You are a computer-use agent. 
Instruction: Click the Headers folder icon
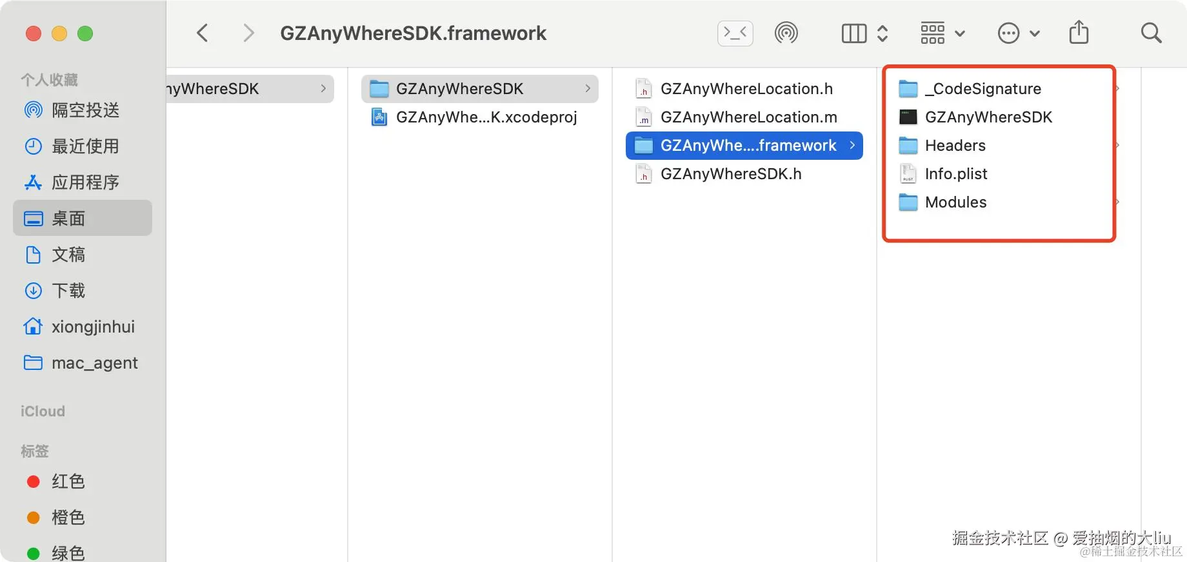click(x=908, y=146)
